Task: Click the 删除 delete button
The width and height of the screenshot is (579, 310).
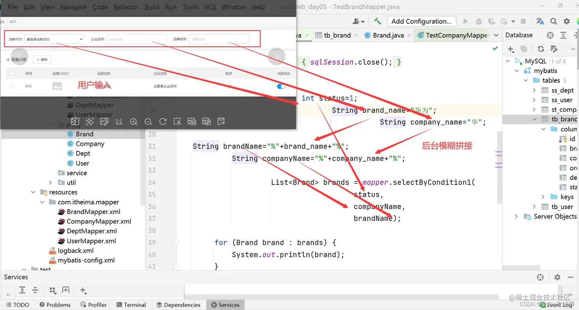Action: coord(42,60)
